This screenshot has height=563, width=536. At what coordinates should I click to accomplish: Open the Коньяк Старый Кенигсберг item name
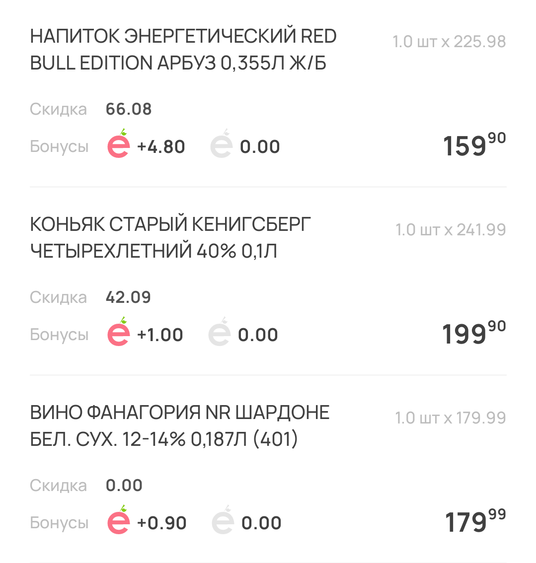coord(170,238)
